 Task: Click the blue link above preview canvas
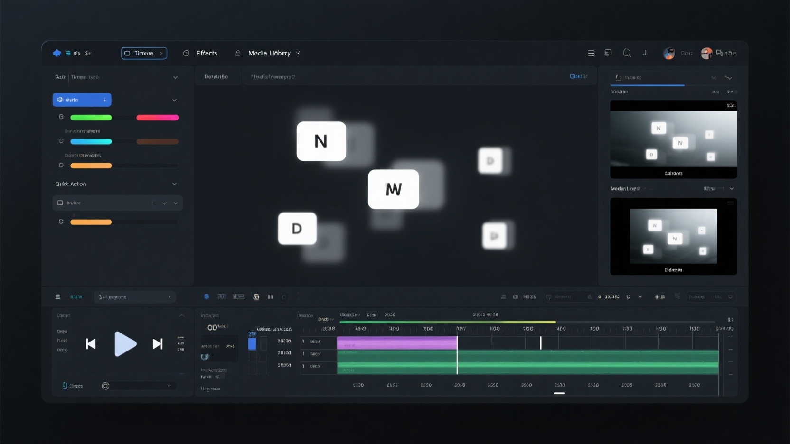coord(578,76)
